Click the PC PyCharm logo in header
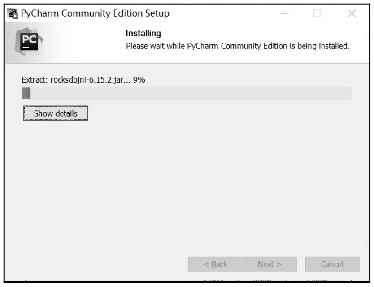374x287 pixels. (29, 42)
